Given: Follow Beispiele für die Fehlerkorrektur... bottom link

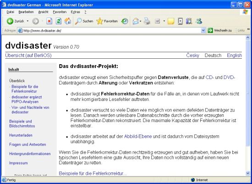Looking at the screenshot, I should [x=93, y=173].
